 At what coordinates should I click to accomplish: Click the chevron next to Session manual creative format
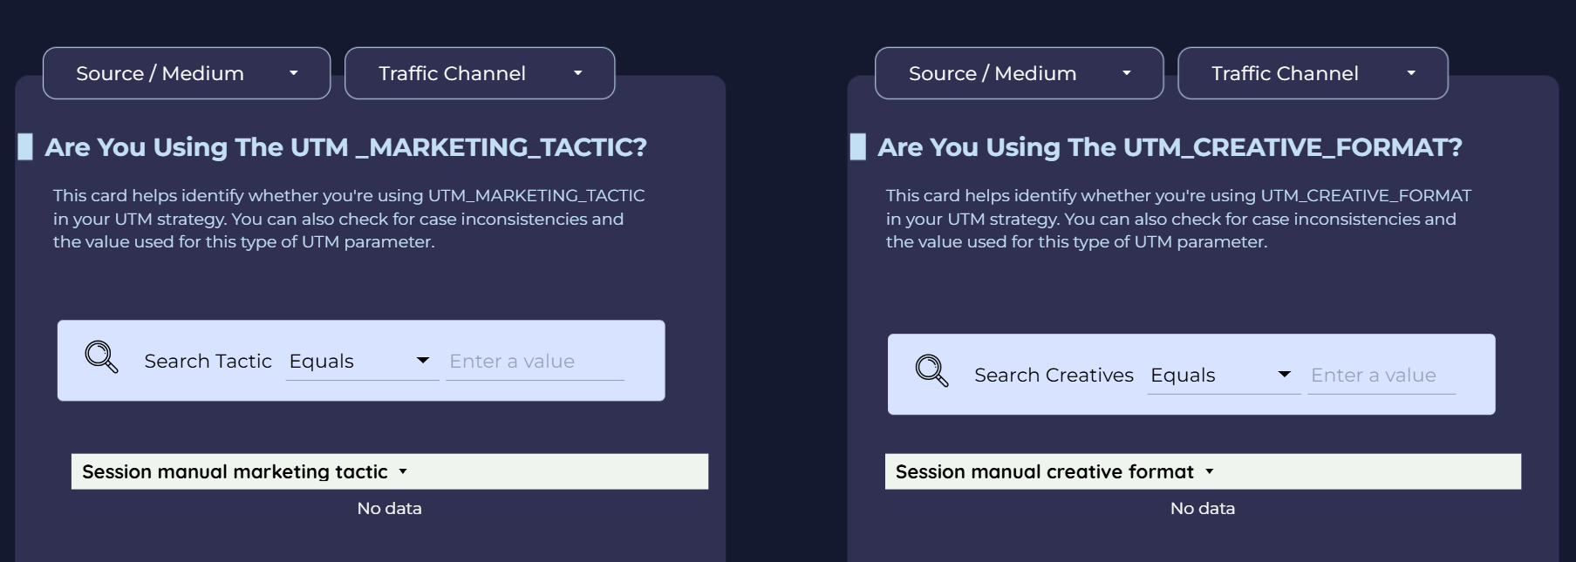(1211, 471)
